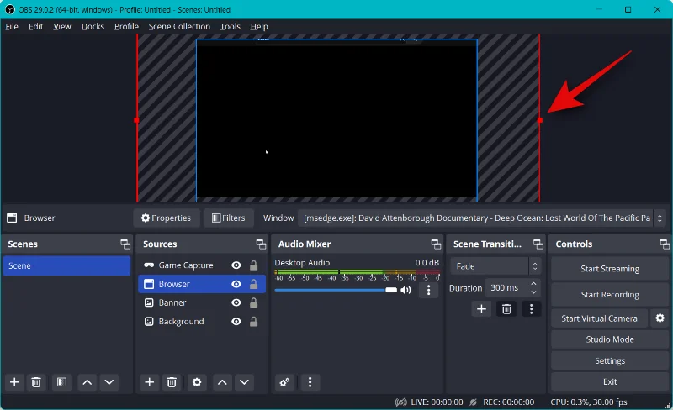Pop out the Scenes dock
Screen dimensions: 673x410
(125, 244)
